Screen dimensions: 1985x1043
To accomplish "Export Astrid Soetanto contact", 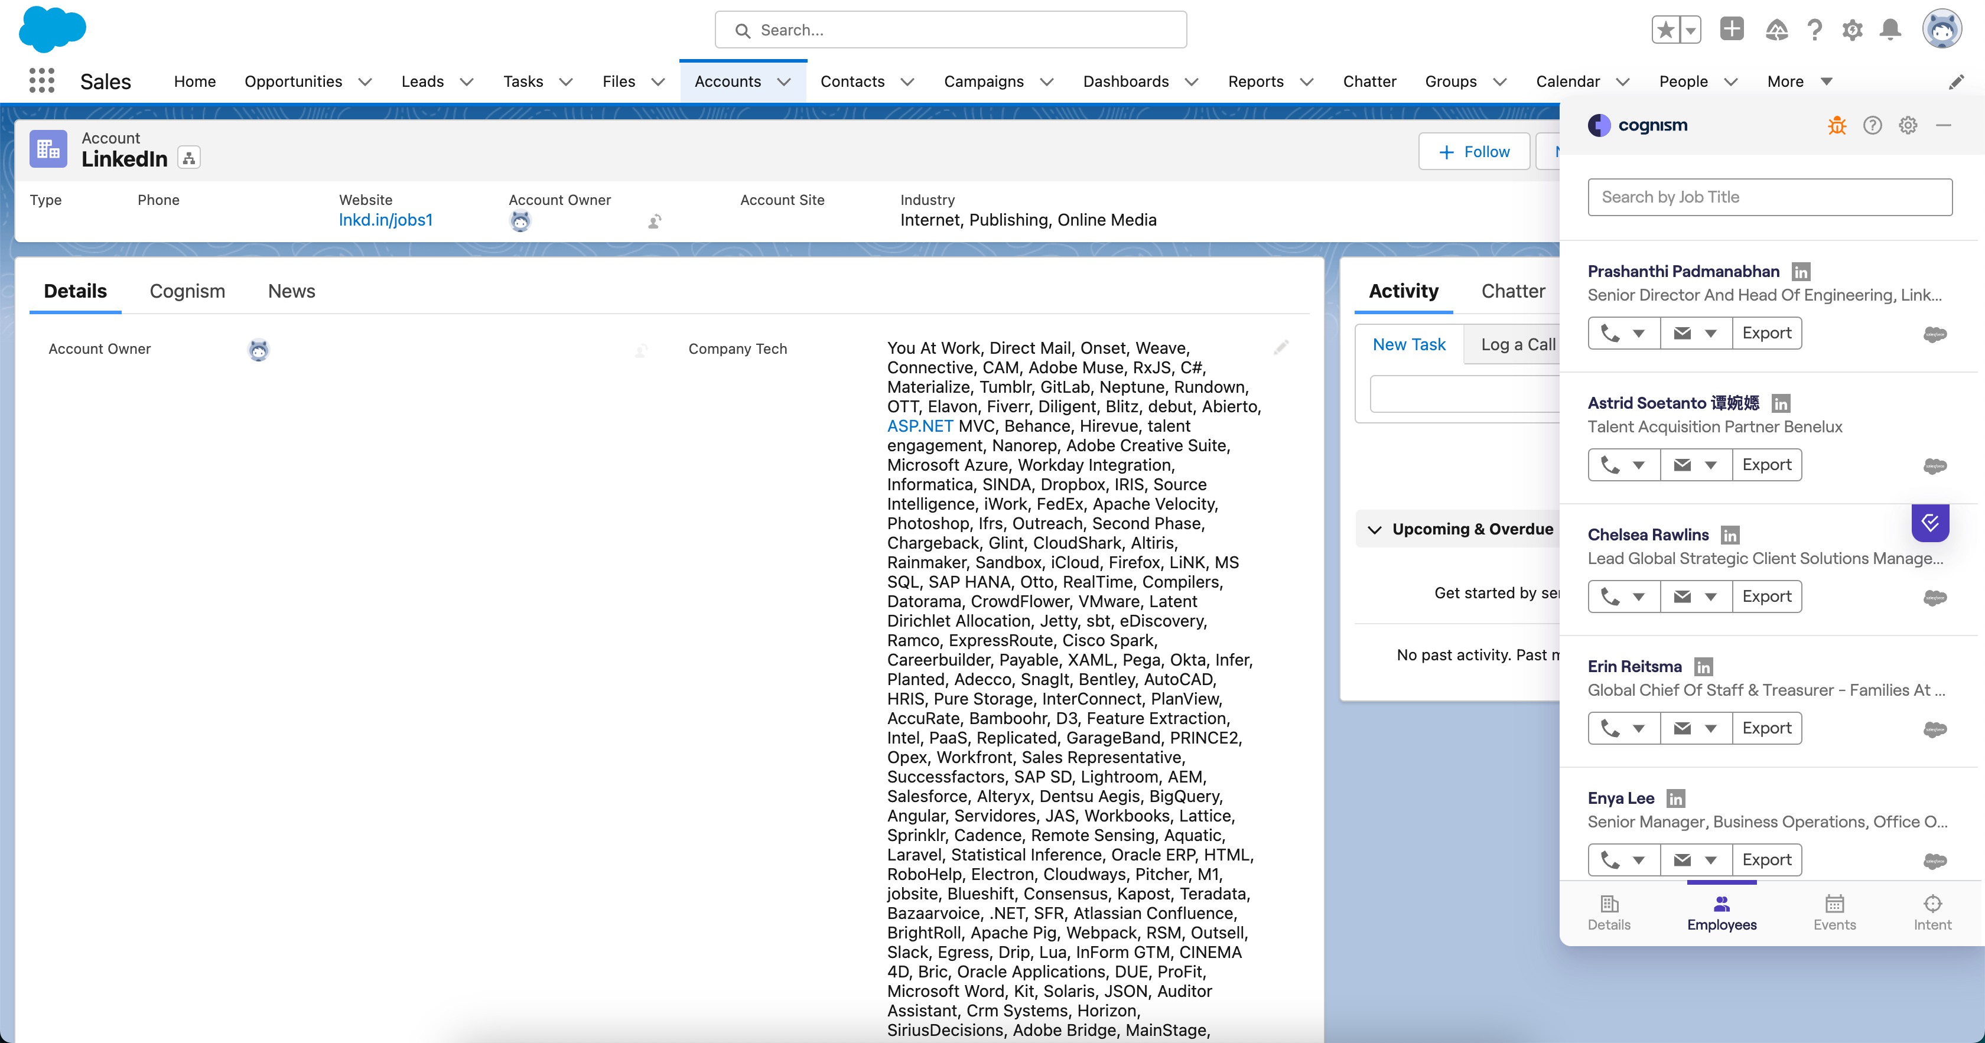I will click(x=1767, y=464).
